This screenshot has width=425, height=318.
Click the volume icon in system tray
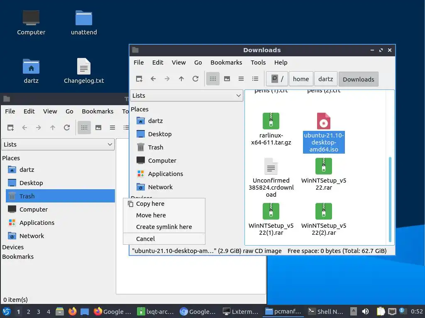365,311
